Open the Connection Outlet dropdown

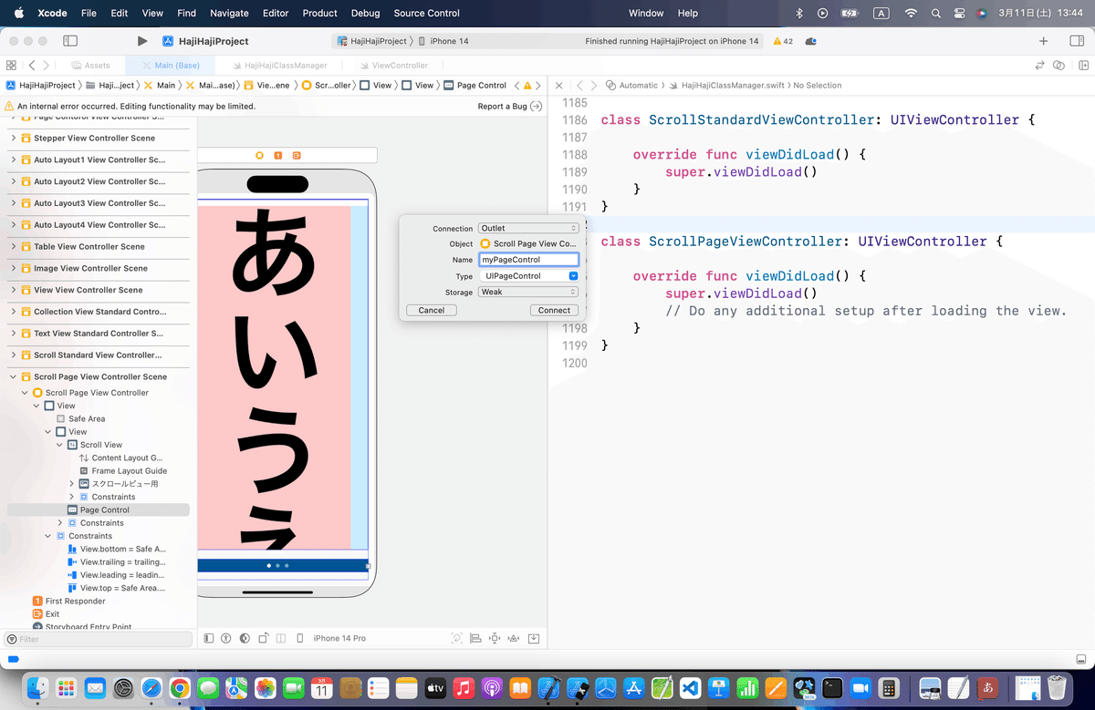point(528,228)
